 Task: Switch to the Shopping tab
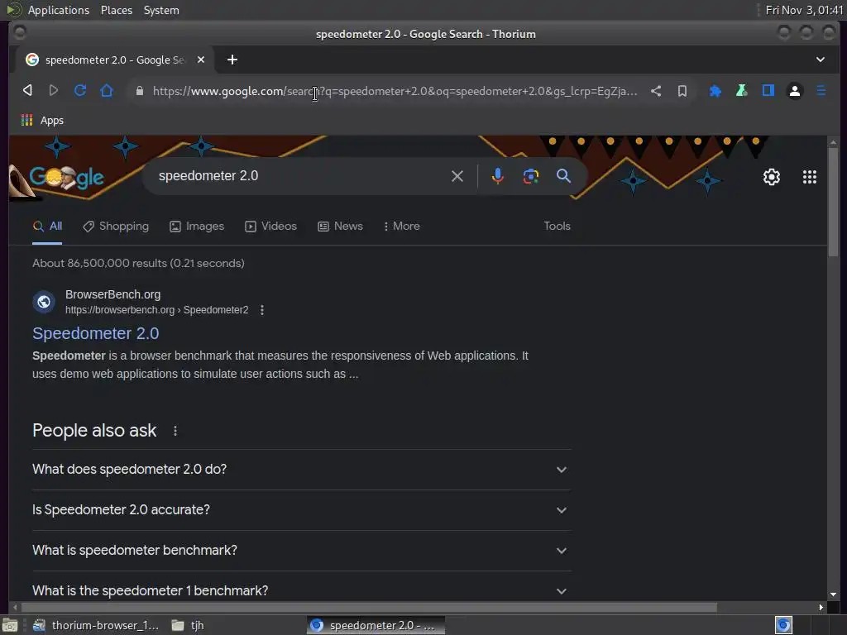click(116, 227)
